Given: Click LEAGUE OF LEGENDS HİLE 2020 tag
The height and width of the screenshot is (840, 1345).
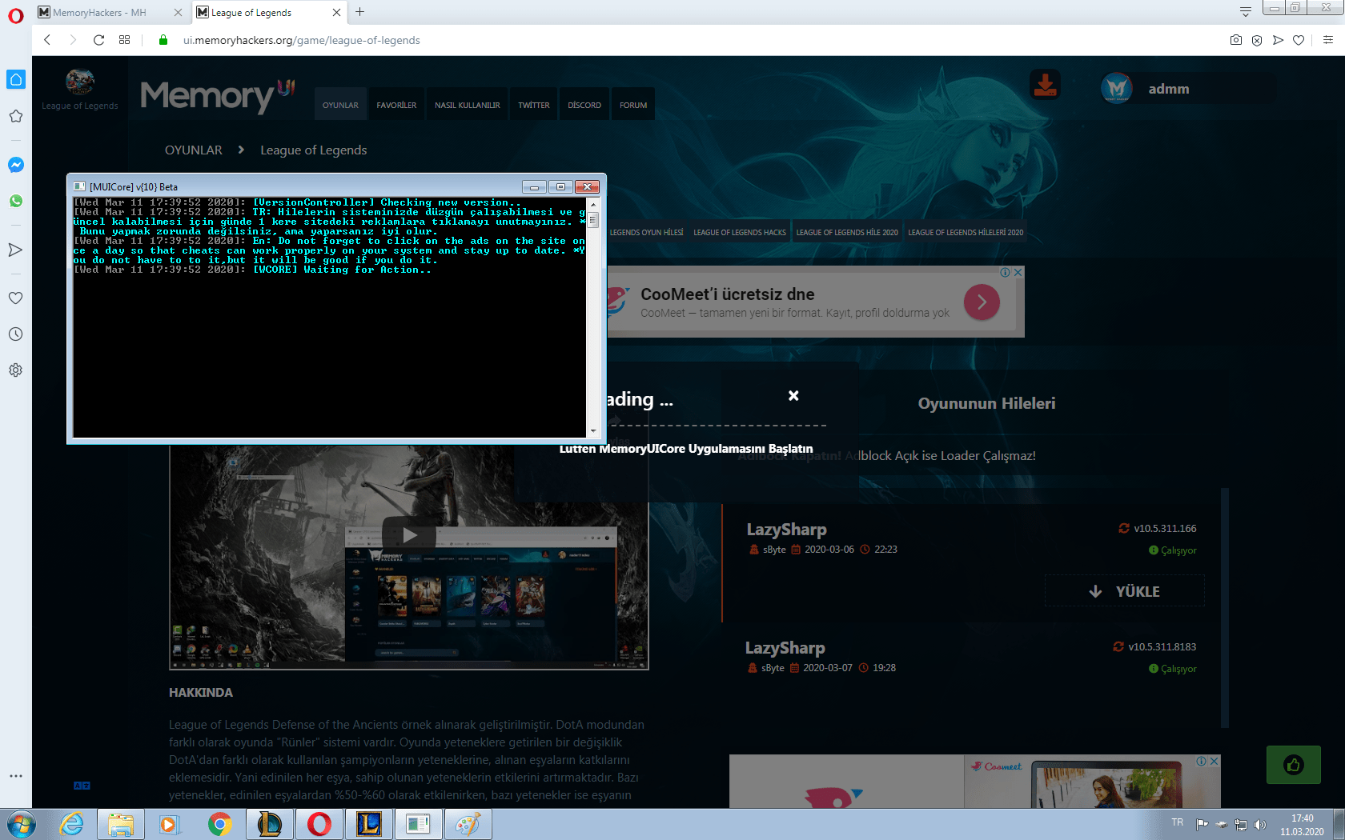Looking at the screenshot, I should click(847, 233).
